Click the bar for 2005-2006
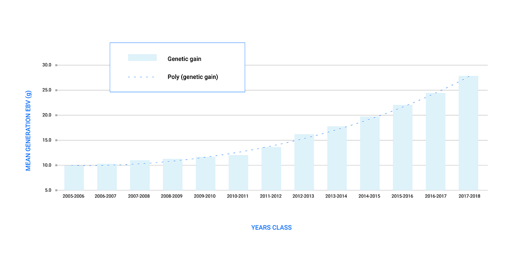Image resolution: width=525 pixels, height=274 pixels. pos(74,178)
